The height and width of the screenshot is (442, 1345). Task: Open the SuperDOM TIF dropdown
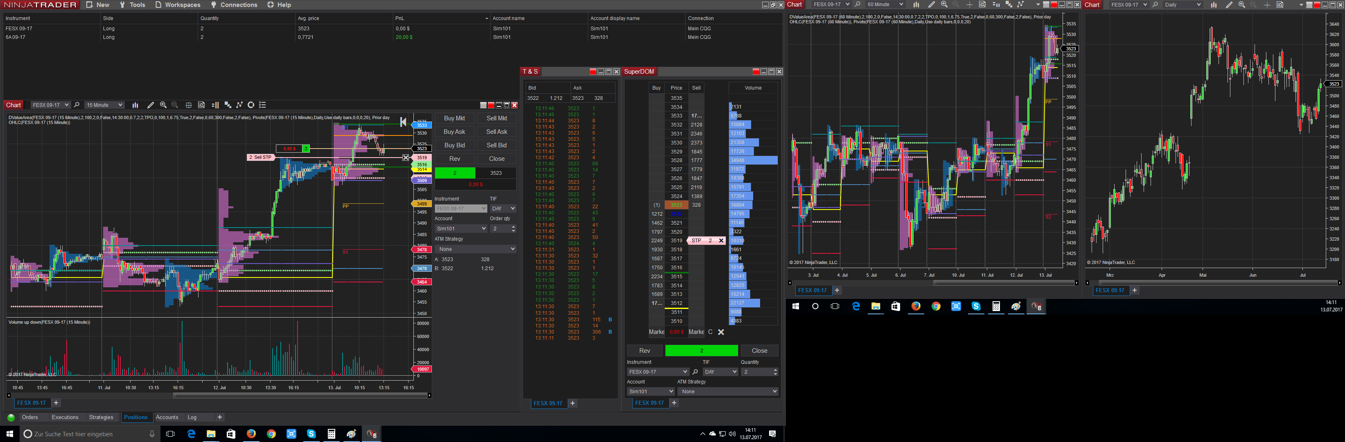point(720,372)
